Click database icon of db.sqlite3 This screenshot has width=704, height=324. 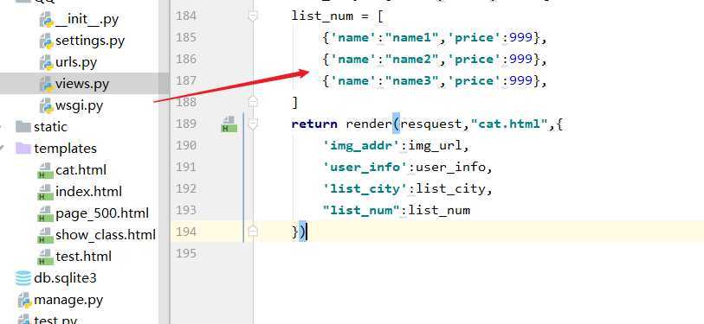tap(23, 278)
